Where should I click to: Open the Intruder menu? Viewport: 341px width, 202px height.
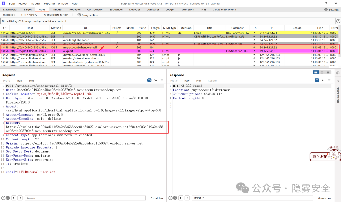[x=35, y=3]
